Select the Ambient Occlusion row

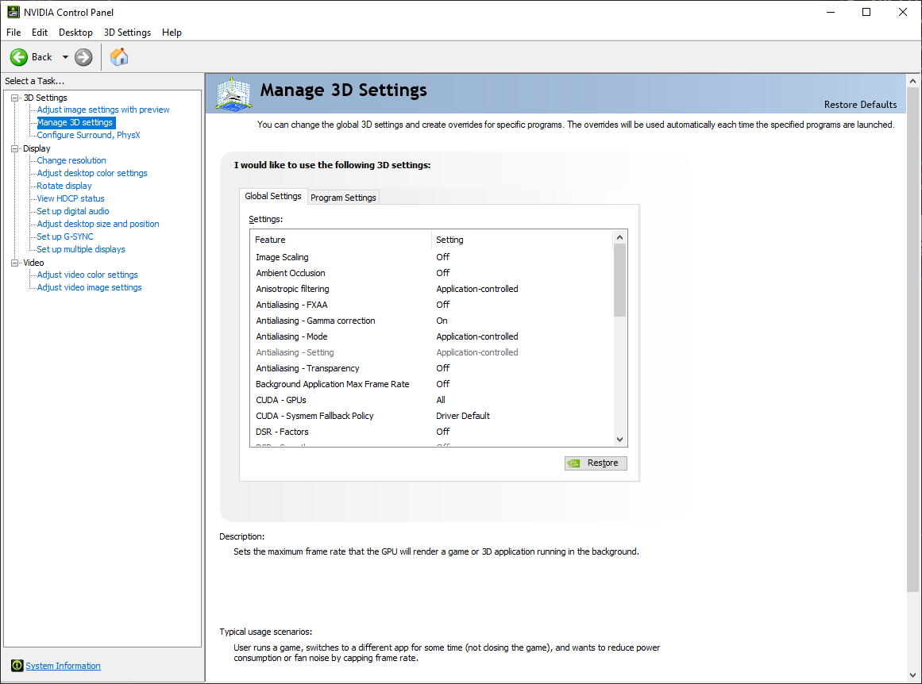point(431,273)
